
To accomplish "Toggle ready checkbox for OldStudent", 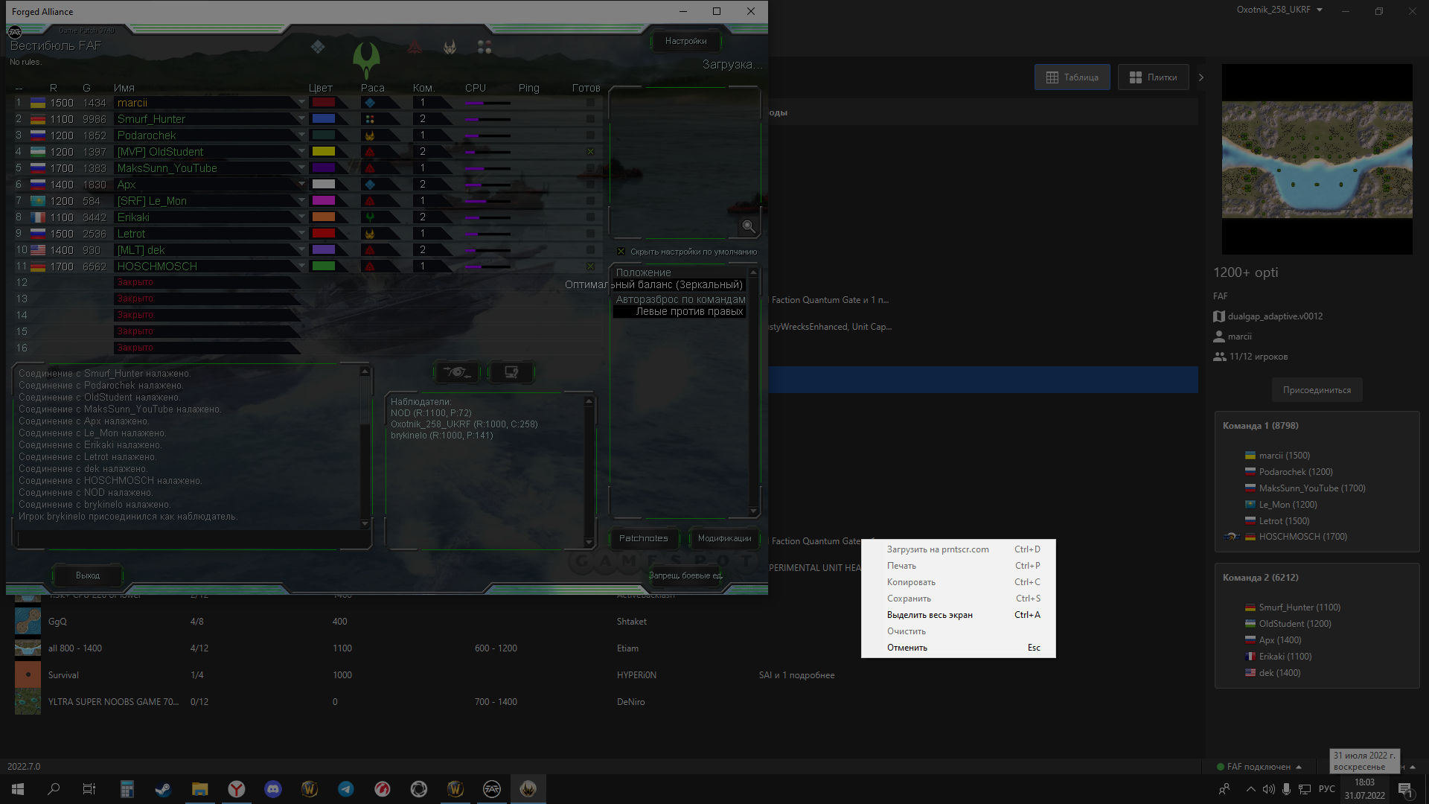I will (x=590, y=152).
